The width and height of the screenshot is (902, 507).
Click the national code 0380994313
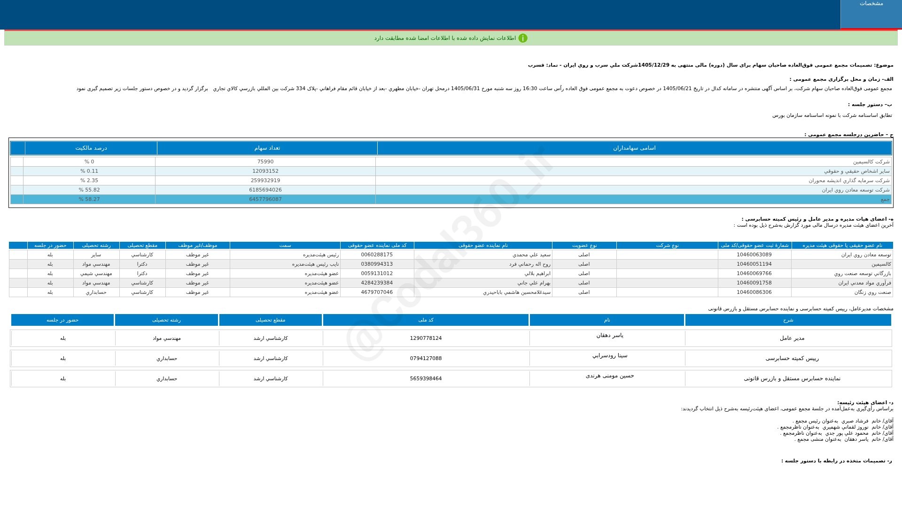(377, 264)
